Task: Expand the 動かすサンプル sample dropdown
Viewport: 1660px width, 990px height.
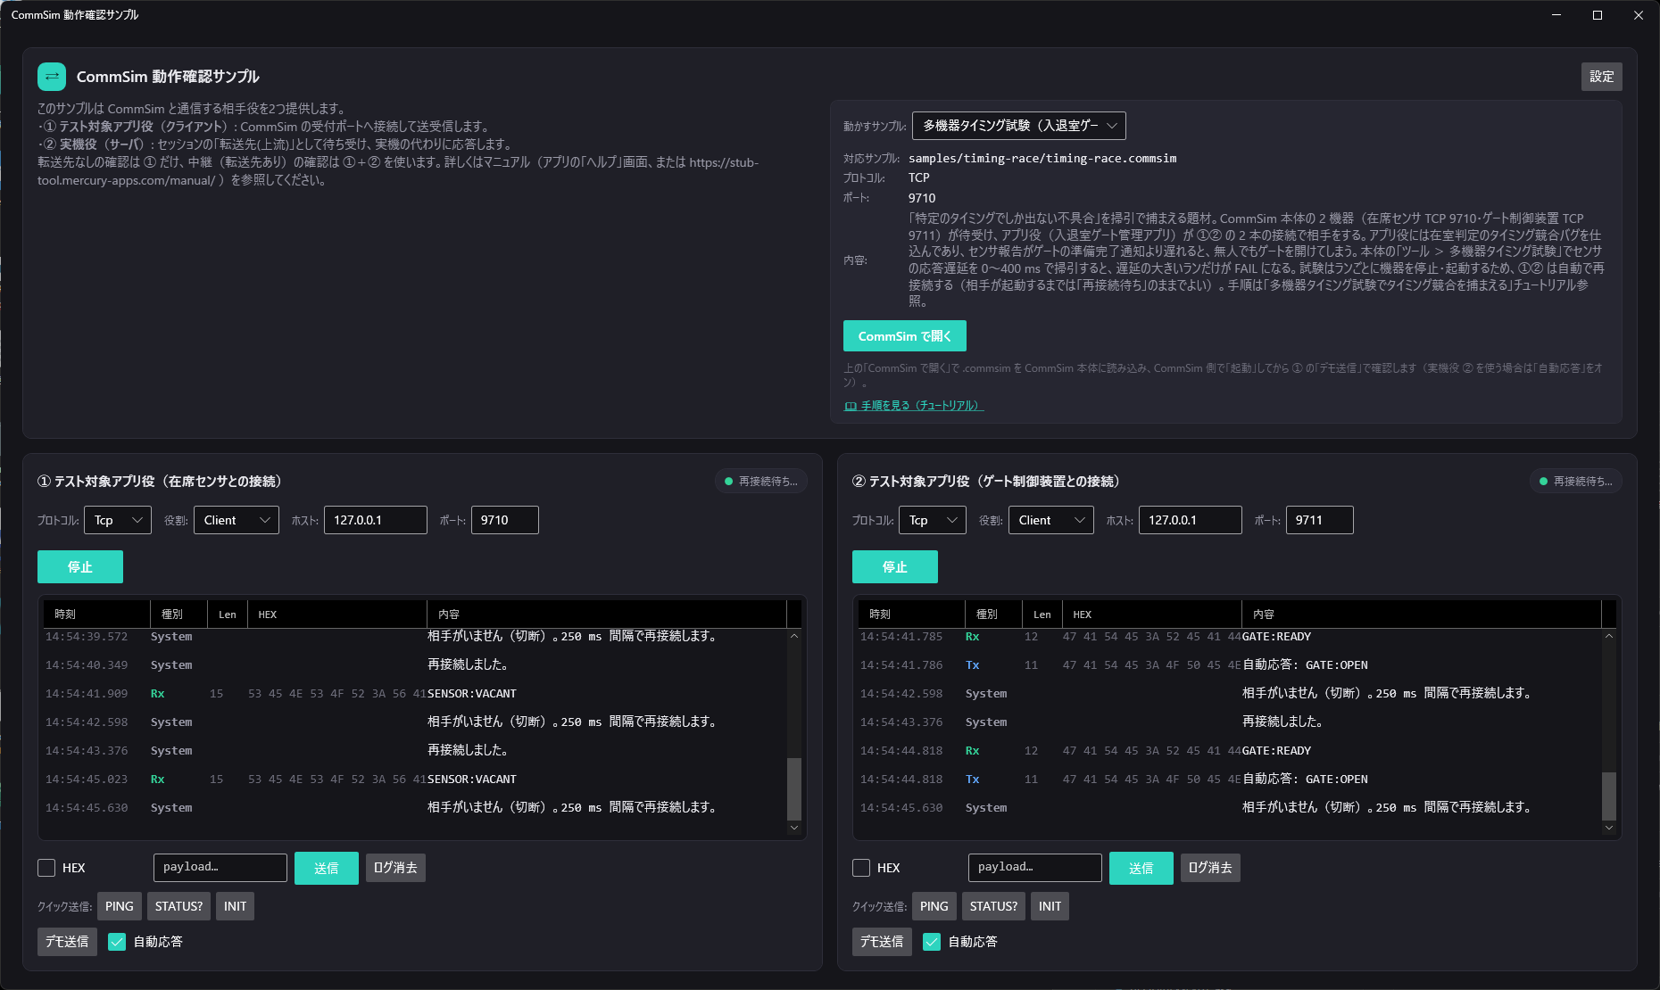Action: point(1018,126)
